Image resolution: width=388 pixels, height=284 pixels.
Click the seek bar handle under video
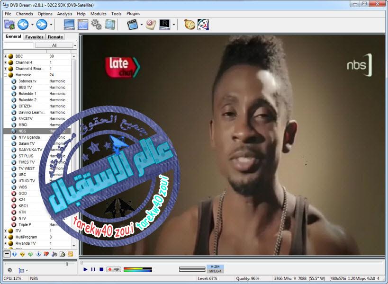81,263
